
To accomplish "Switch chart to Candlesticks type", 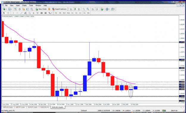I will 75,9.
